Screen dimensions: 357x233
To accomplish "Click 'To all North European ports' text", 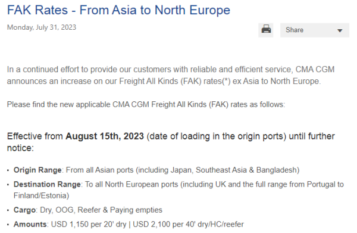I will click(131, 184).
